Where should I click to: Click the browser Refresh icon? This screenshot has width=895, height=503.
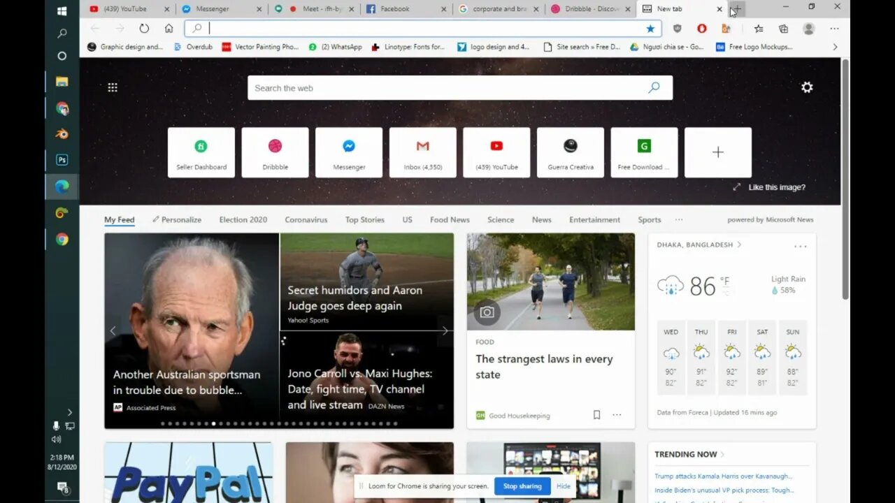pos(144,29)
